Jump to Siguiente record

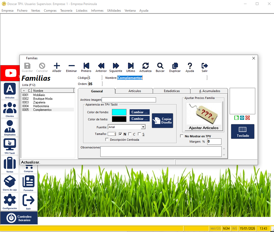[x=116, y=66]
